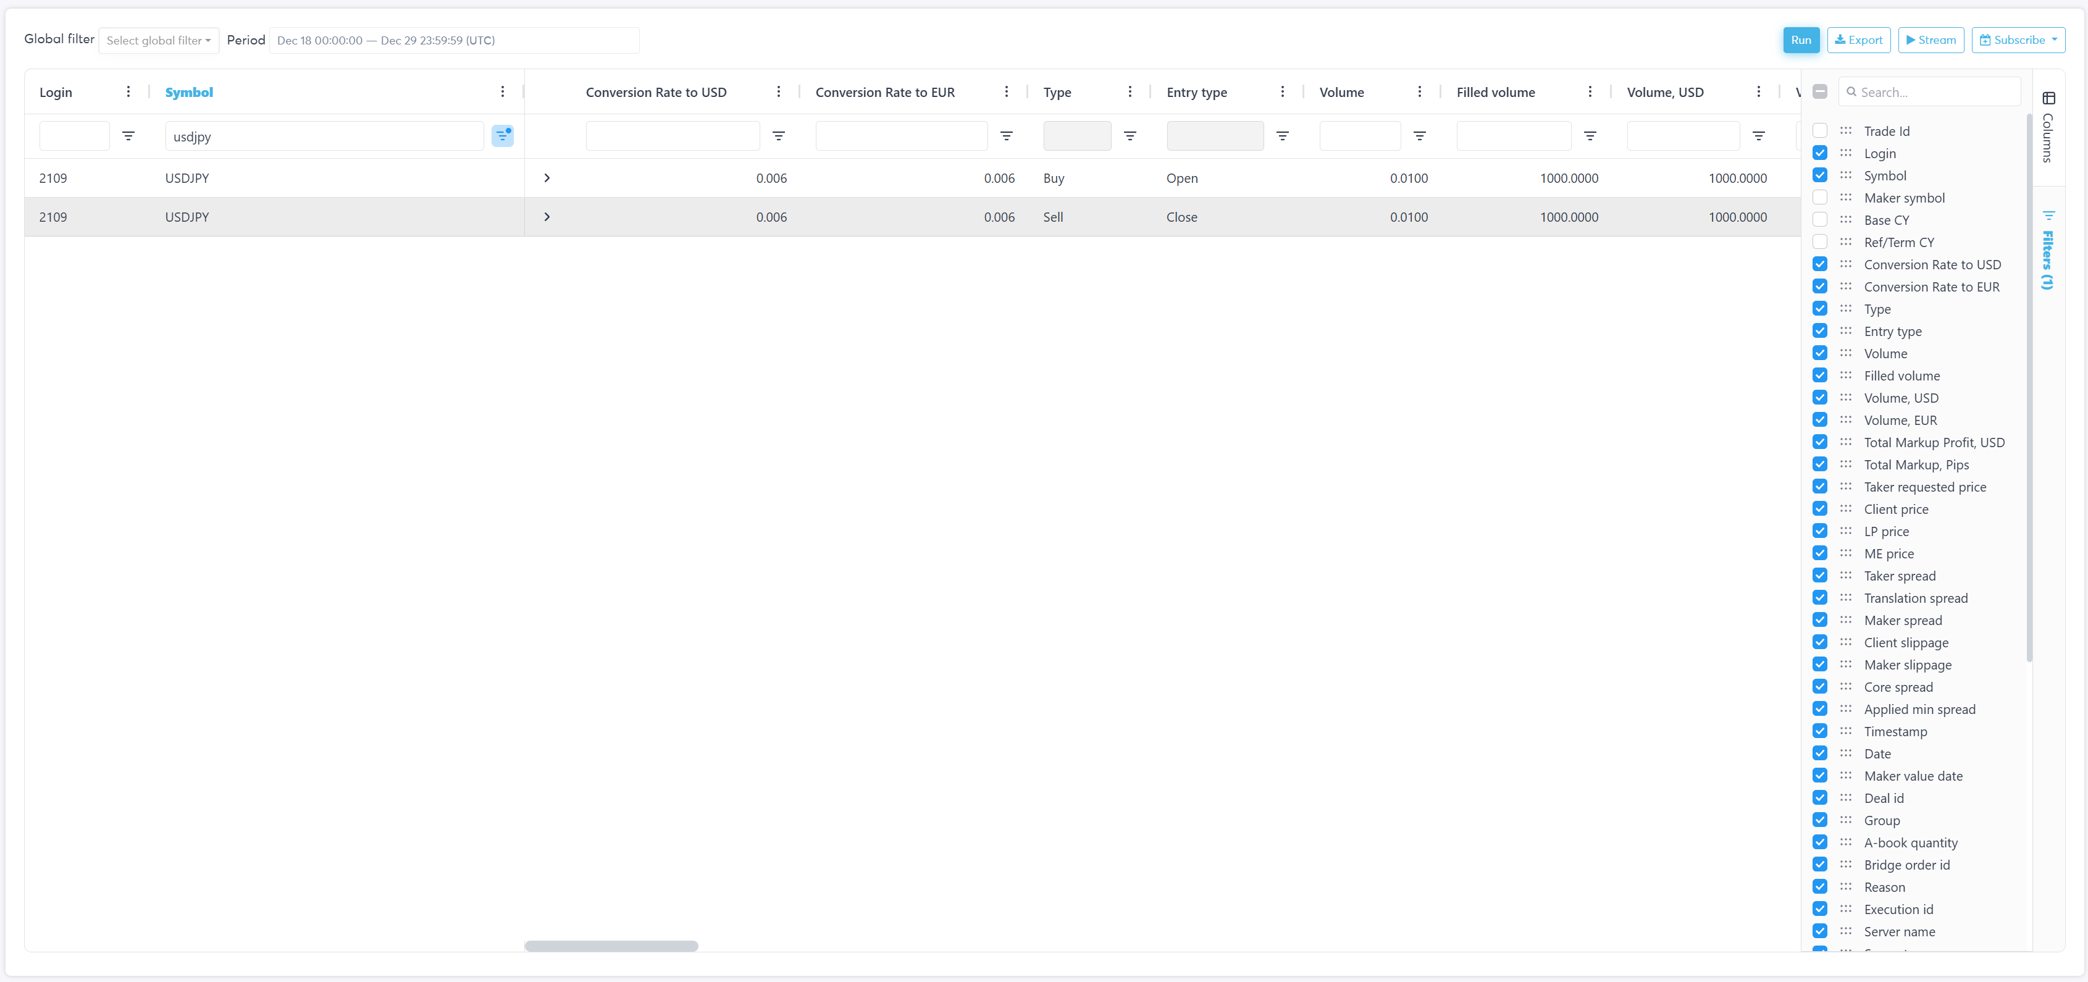Open the Subscribe dropdown button

click(x=2018, y=40)
